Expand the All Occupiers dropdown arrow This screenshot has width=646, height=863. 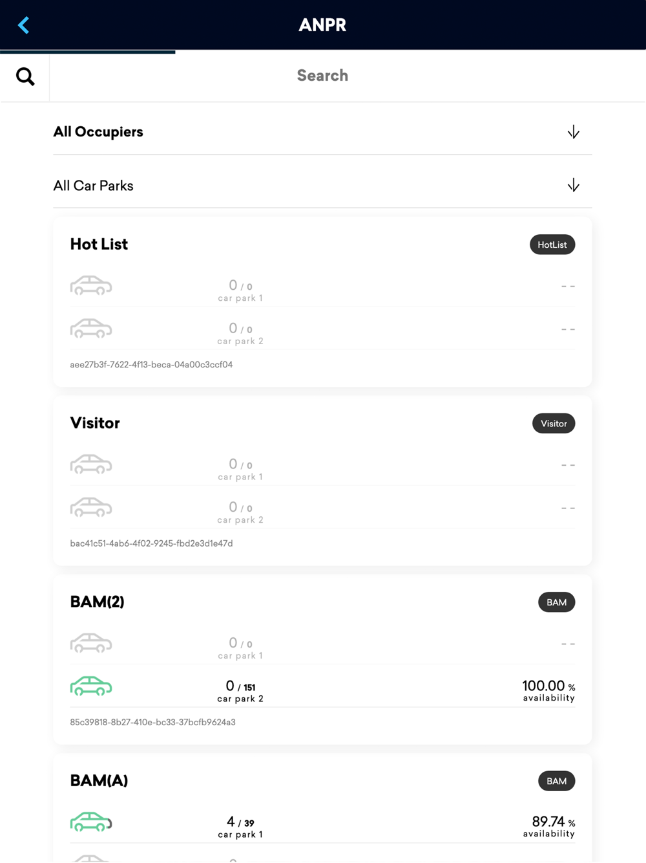[x=573, y=132]
